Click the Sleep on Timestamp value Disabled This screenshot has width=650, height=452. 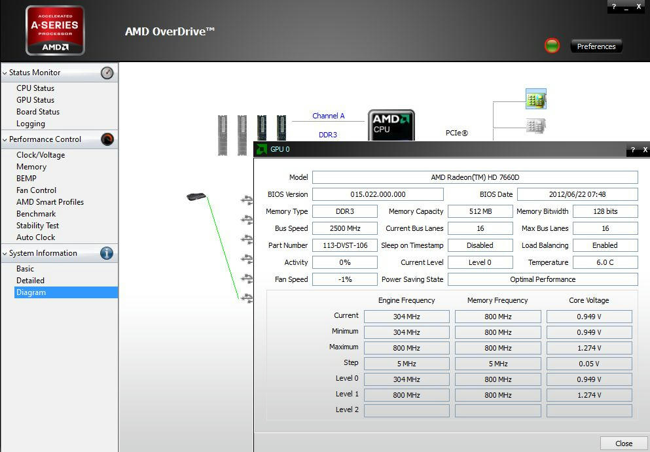point(480,245)
